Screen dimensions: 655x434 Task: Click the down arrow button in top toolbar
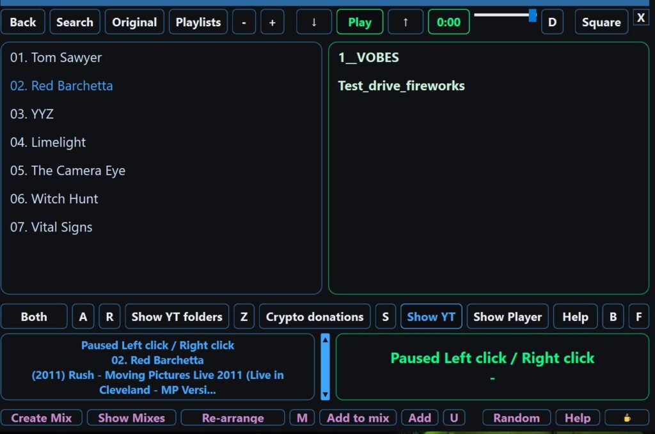point(314,22)
